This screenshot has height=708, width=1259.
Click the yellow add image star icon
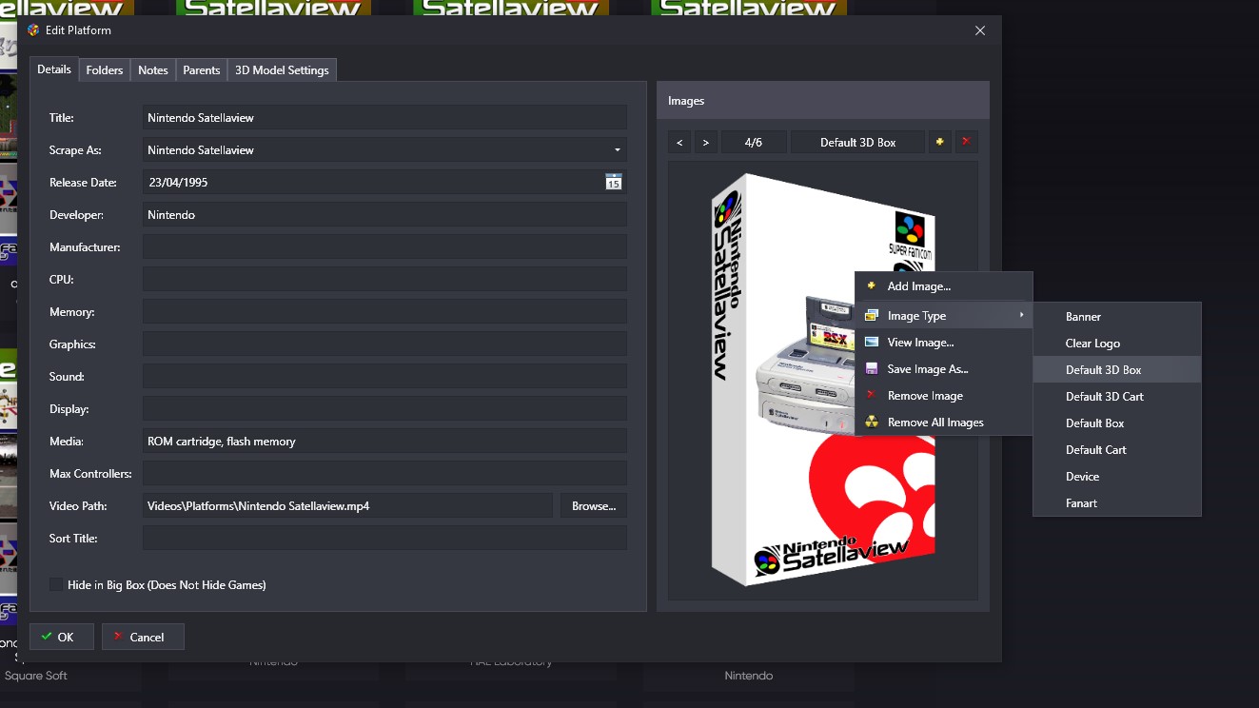point(940,142)
